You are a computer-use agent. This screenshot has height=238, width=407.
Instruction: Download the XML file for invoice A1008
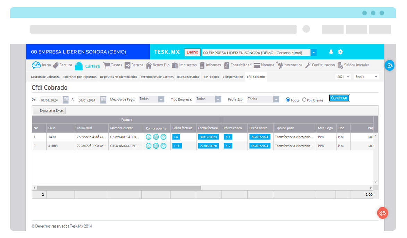156,146
